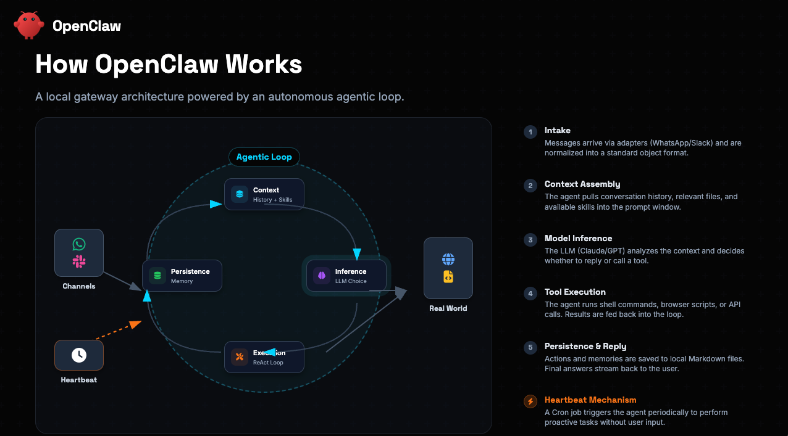Click the Slack icon in Channels

pyautogui.click(x=79, y=261)
